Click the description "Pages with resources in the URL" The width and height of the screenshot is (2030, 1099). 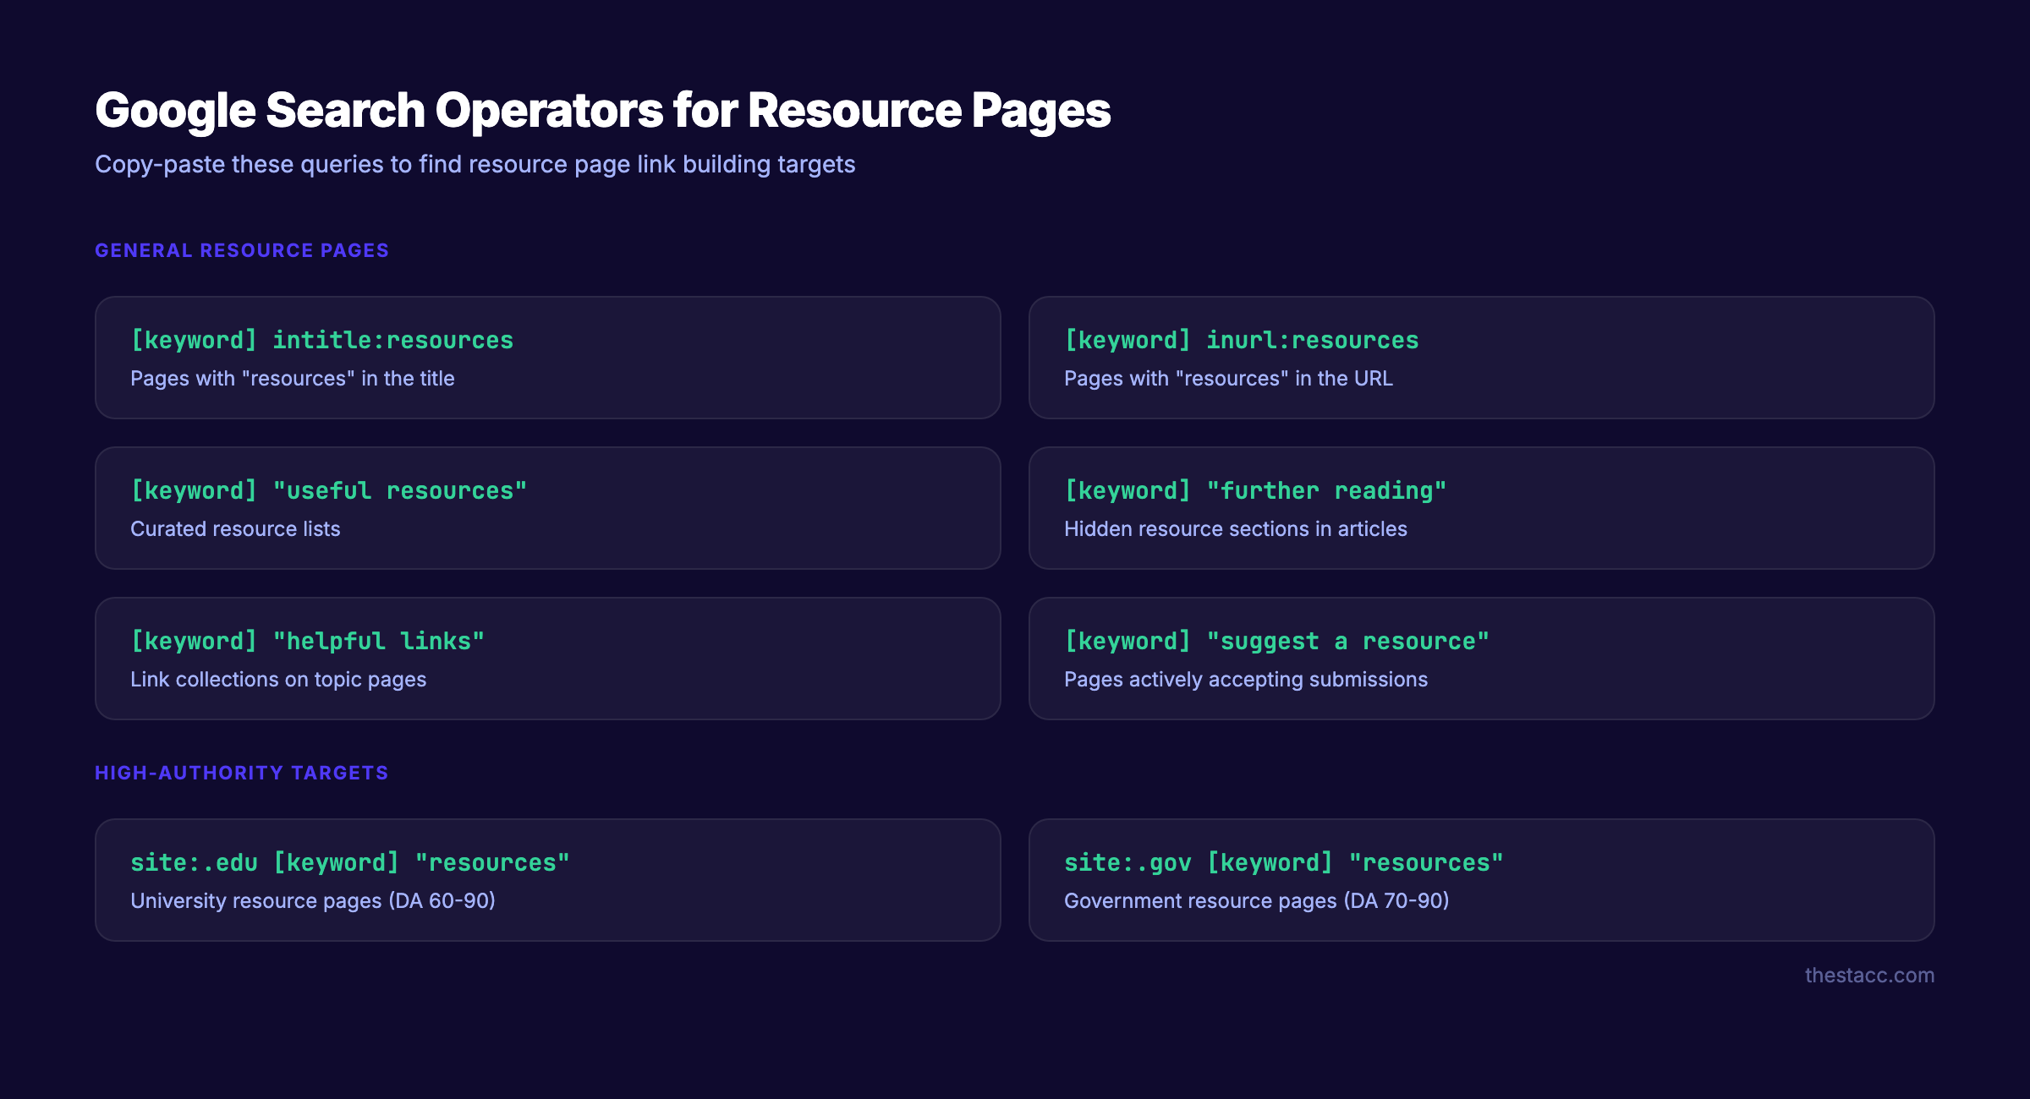1228,378
